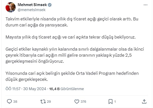This screenshot has width=153, height=108.
Task: Like the tweet with the heart icon
Action: (77, 101)
